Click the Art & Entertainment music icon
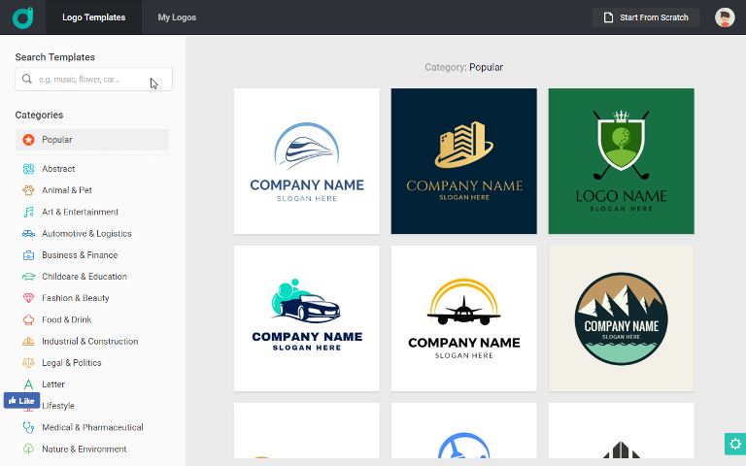Viewport: 746px width, 466px height. click(x=29, y=212)
